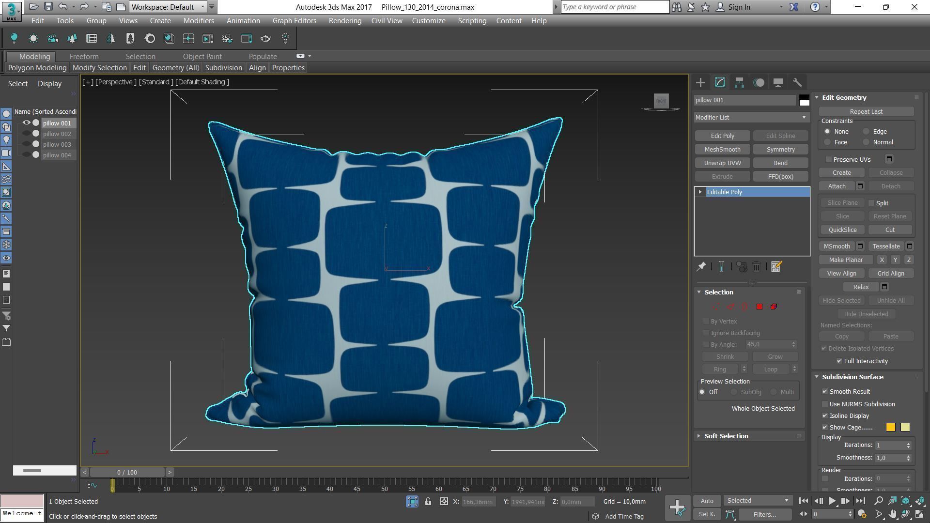This screenshot has height=523, width=930.
Task: Click the Play Animation button
Action: coord(832,501)
